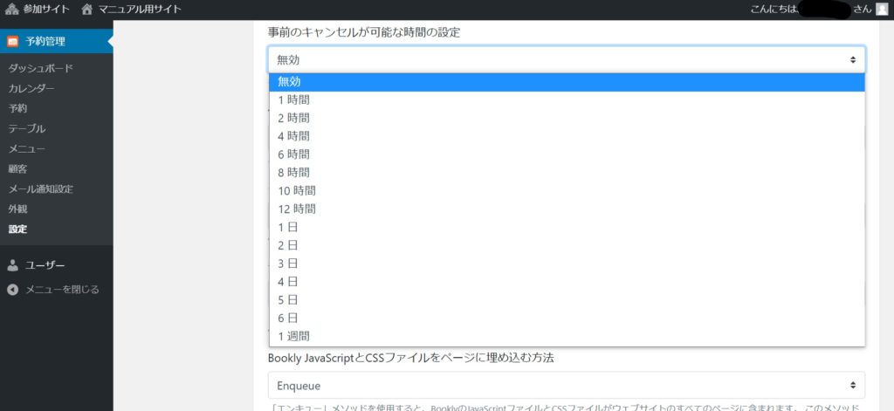Screen dimensions: 894x411
Task: Navigate to メール通知設定
Action: click(x=40, y=188)
